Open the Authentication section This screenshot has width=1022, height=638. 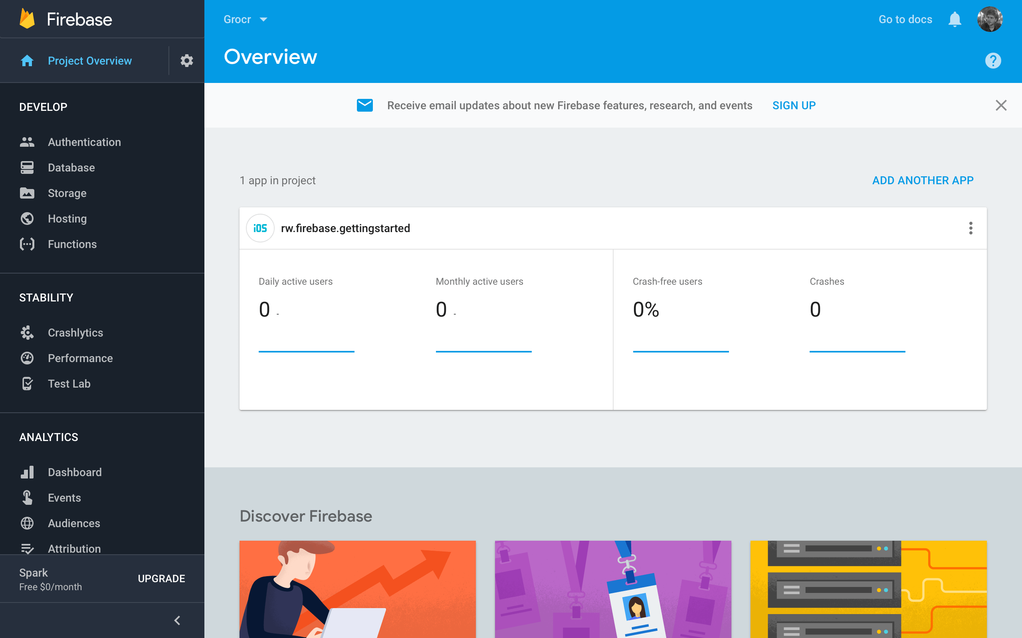(x=83, y=142)
